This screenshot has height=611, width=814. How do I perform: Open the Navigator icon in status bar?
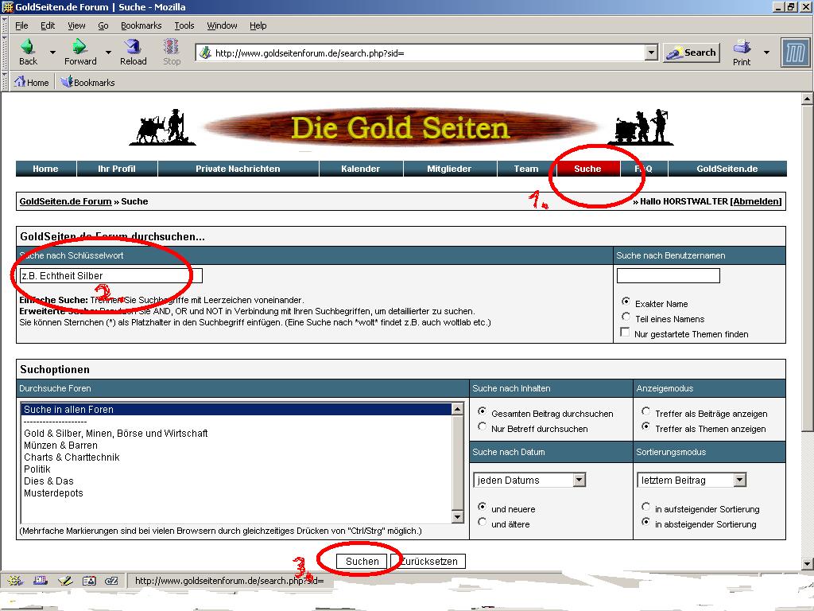tap(14, 580)
